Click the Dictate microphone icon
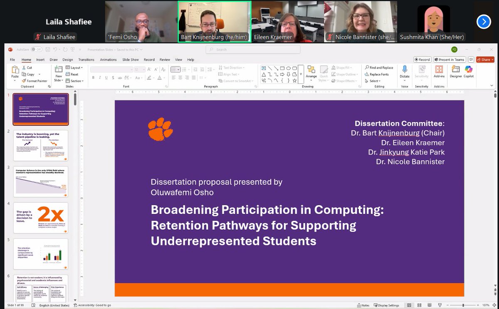The height and width of the screenshot is (309, 499). [x=404, y=69]
